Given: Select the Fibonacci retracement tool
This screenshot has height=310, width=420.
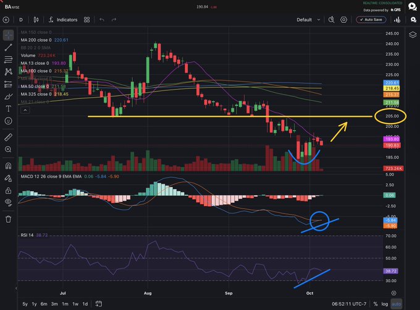Looking at the screenshot, I should [x=8, y=59].
